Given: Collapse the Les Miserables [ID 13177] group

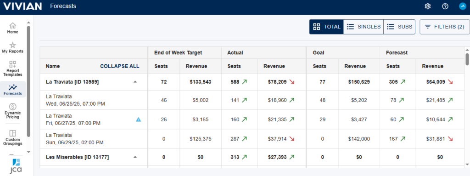Looking at the screenshot, I should point(135,157).
